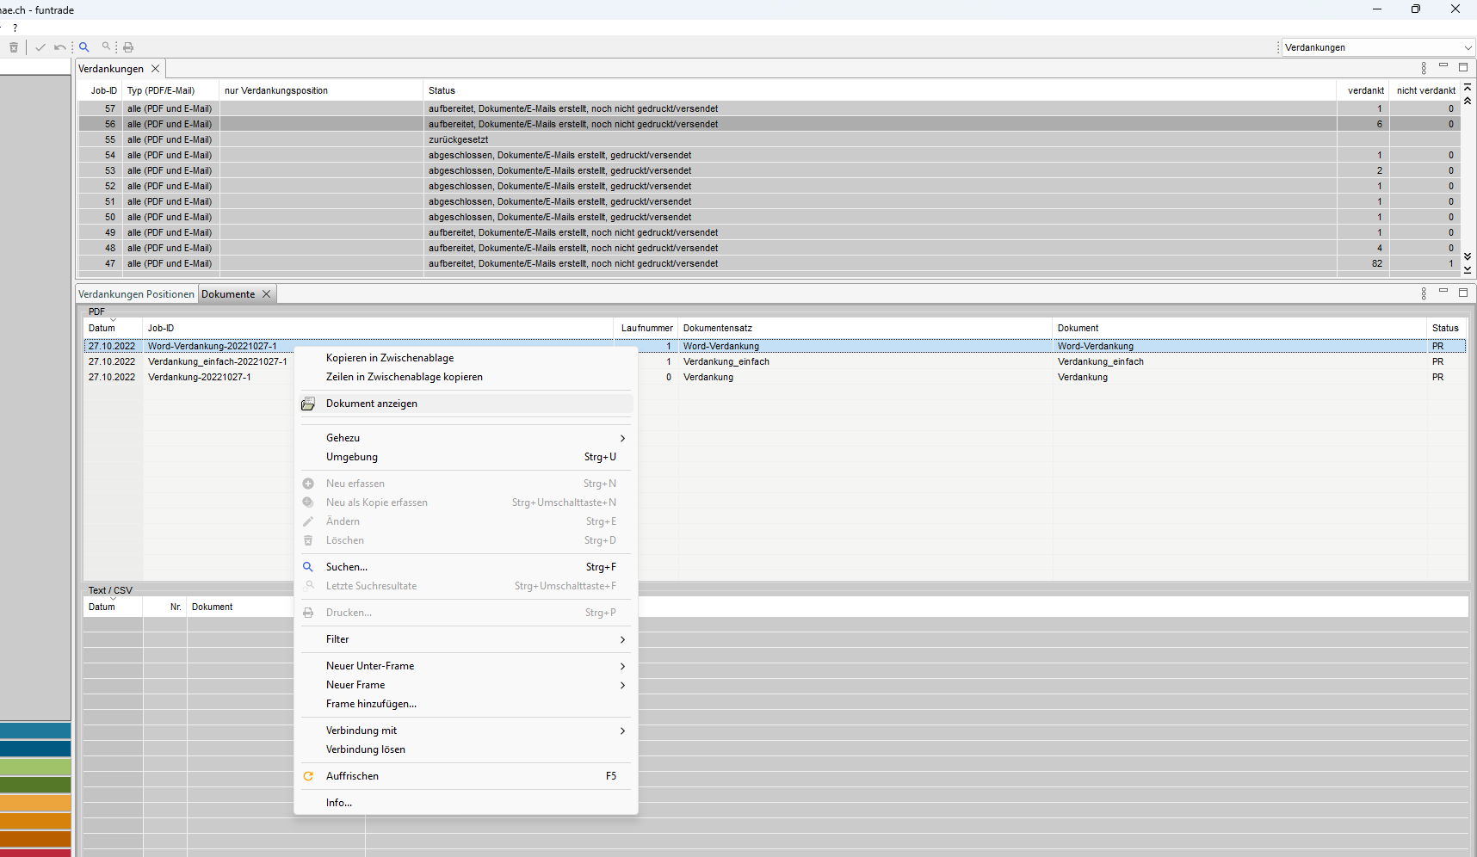Open the Verdankungen panel three-dot view menu
The height and width of the screenshot is (857, 1477).
pos(1424,68)
